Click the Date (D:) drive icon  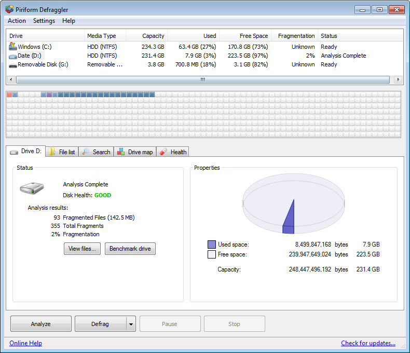click(12, 56)
